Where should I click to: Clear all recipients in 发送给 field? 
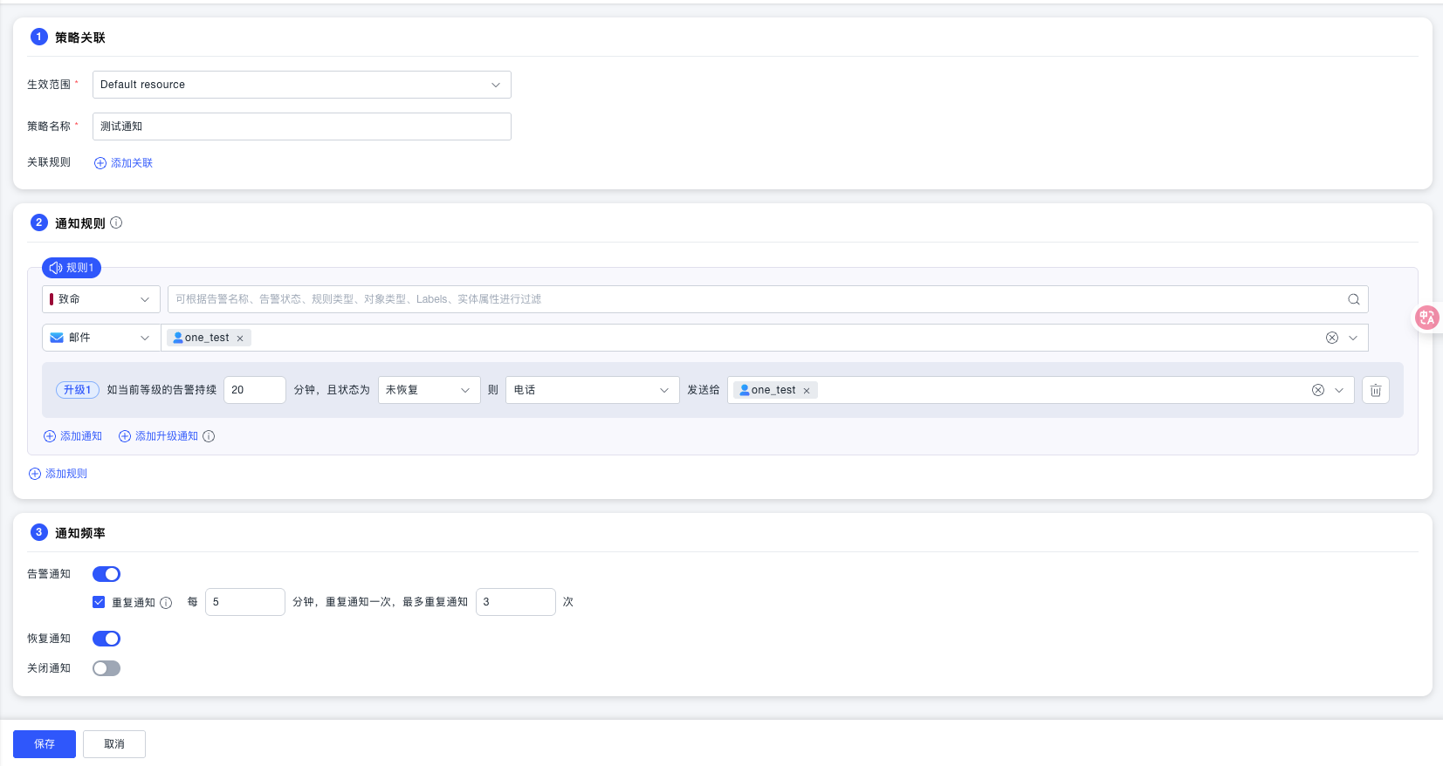click(x=1318, y=390)
